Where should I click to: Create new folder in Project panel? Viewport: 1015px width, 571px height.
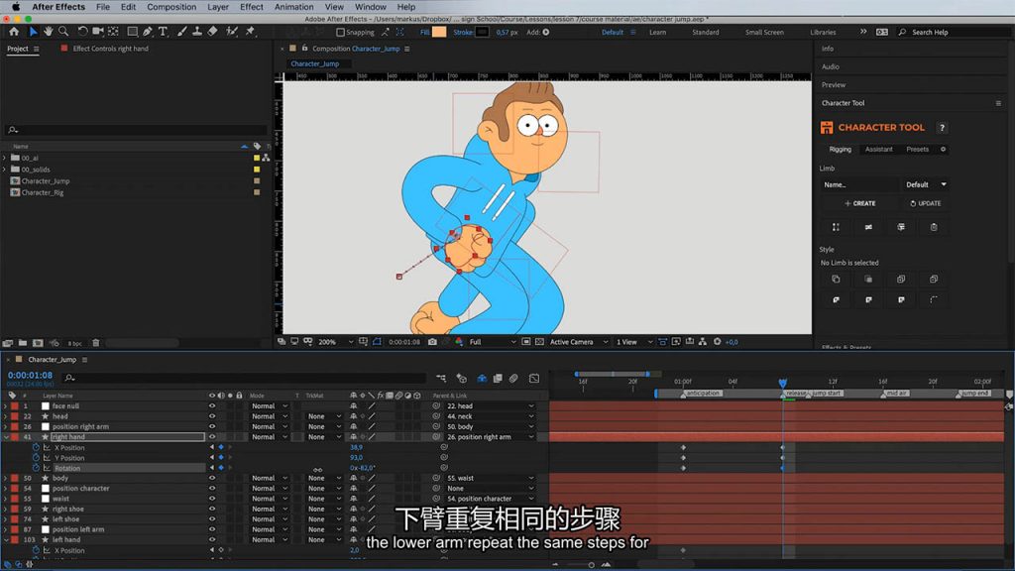(x=23, y=343)
